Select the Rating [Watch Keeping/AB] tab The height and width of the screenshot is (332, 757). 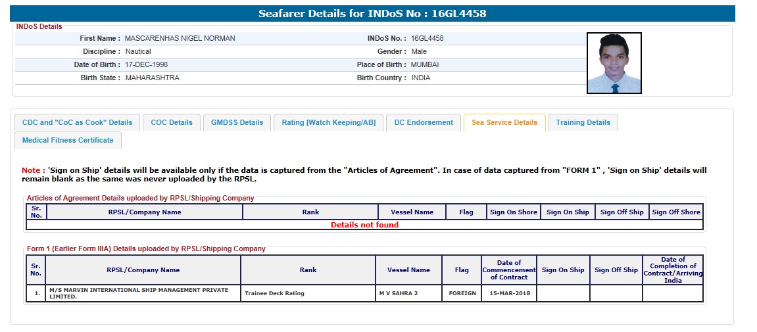328,122
